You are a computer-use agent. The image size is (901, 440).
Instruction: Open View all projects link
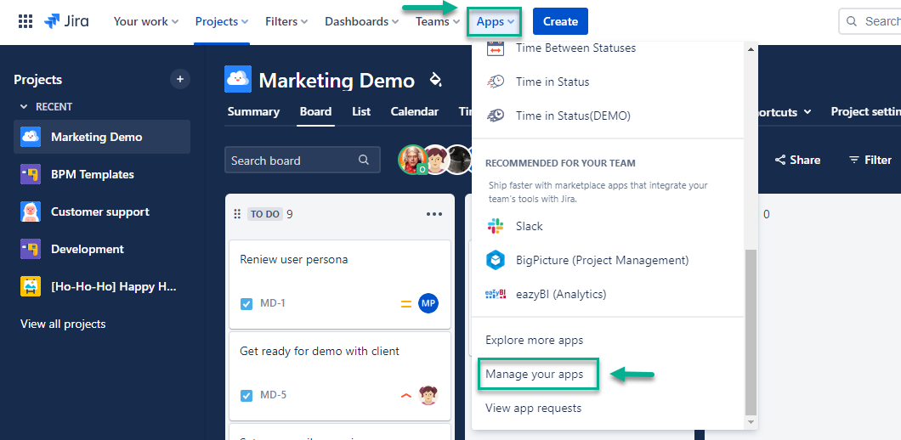(x=63, y=324)
